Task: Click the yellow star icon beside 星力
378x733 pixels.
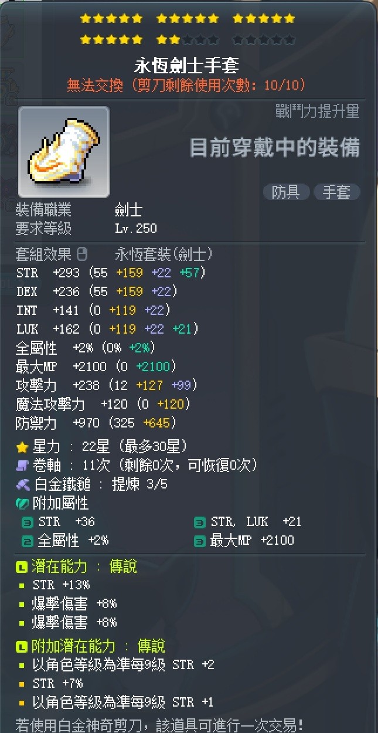Action: 22,447
